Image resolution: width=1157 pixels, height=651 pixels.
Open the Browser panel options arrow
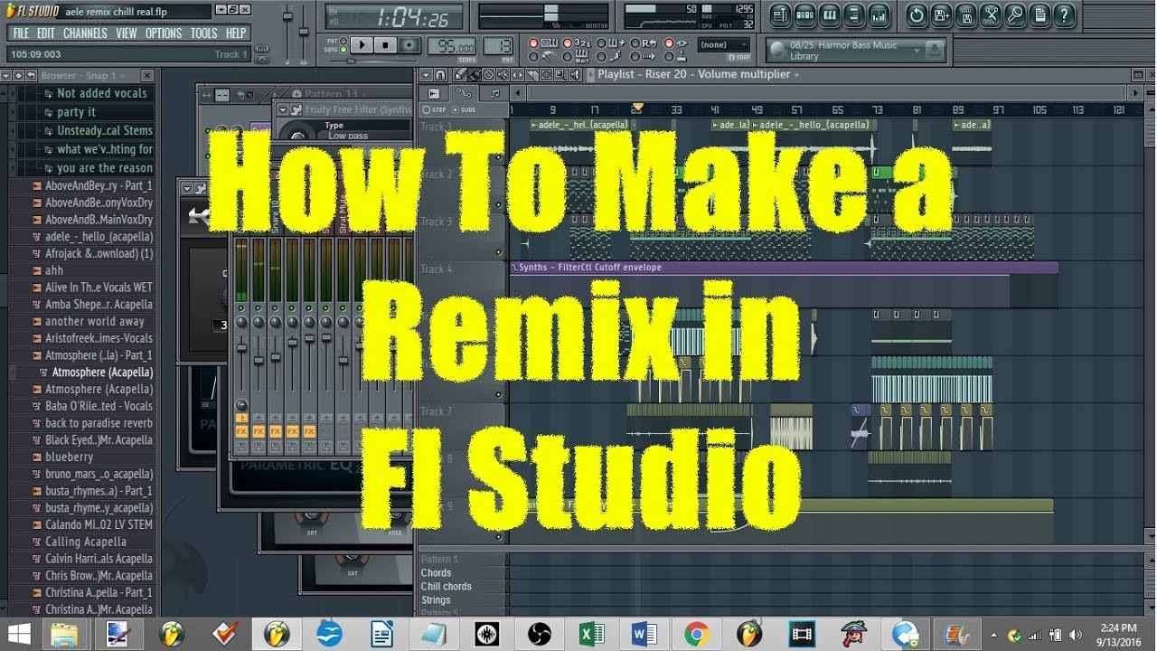pyautogui.click(x=7, y=76)
